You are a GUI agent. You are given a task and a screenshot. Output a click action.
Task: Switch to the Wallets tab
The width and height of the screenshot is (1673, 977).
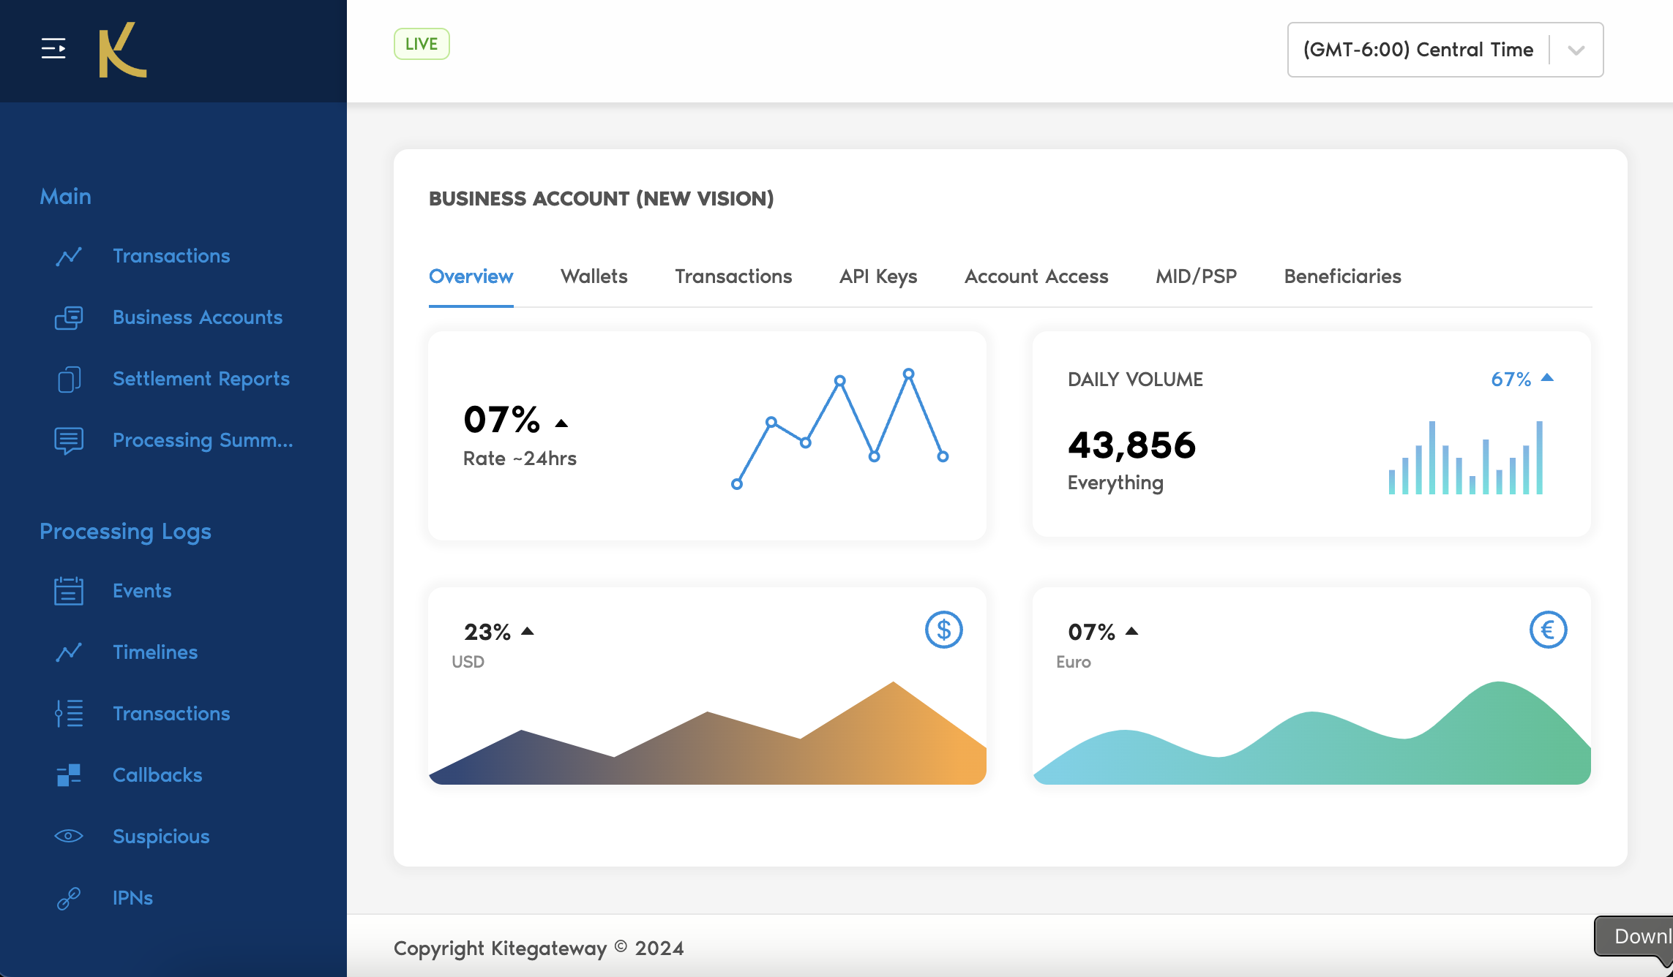594,276
